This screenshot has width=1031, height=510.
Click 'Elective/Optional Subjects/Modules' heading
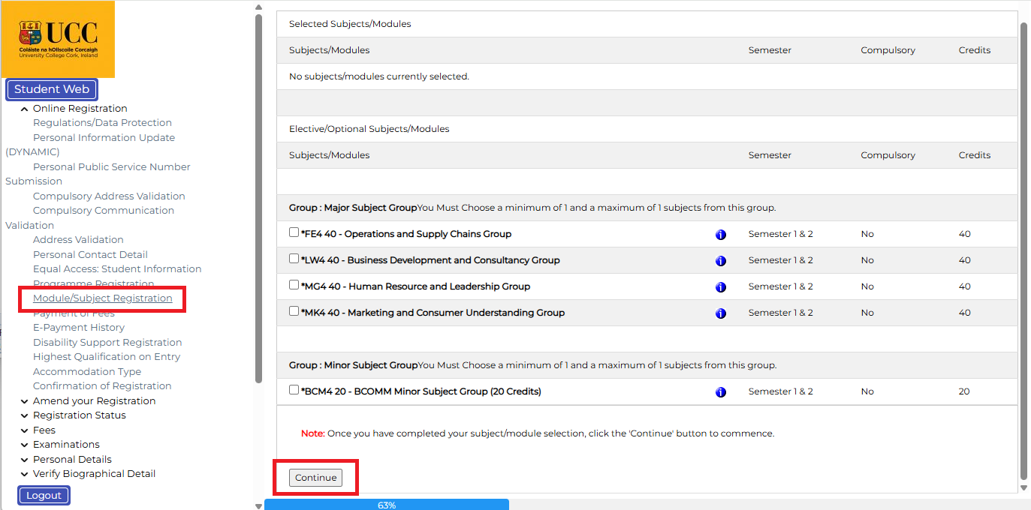coord(369,129)
